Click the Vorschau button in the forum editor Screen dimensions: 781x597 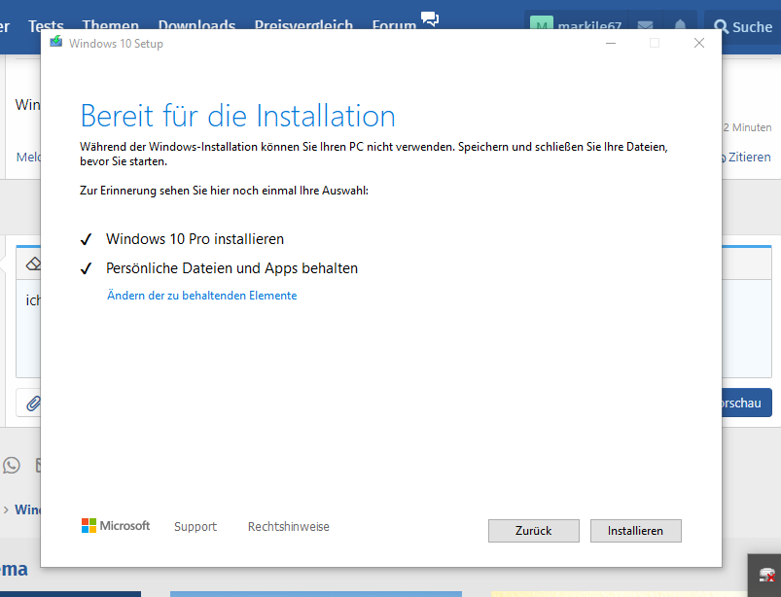point(746,403)
